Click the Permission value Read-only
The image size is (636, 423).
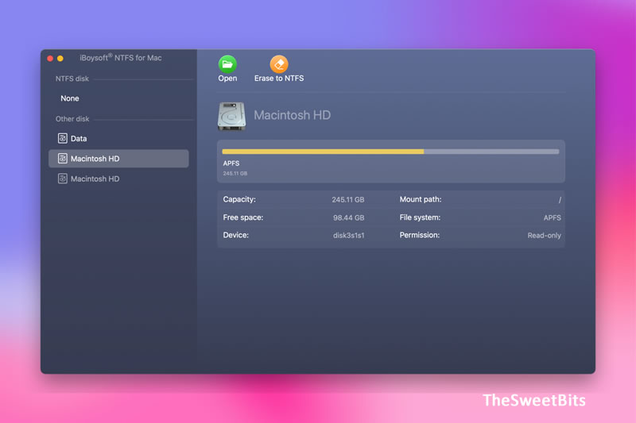545,235
